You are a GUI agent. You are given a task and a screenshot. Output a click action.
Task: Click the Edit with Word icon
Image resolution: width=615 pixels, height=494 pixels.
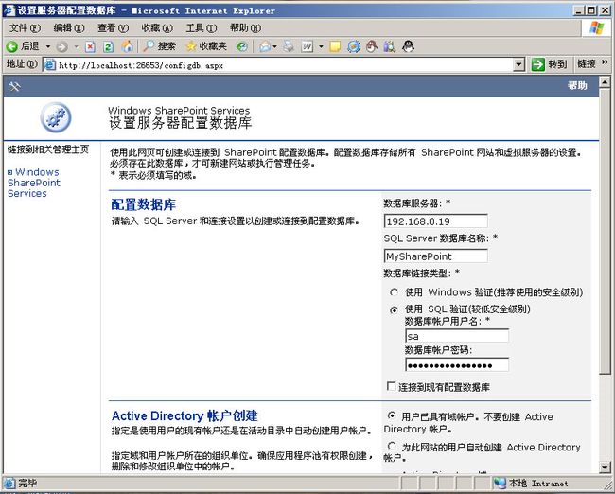pyautogui.click(x=307, y=47)
